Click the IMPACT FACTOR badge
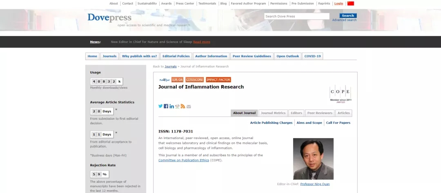The height and width of the screenshot is (193, 441). coord(218,80)
